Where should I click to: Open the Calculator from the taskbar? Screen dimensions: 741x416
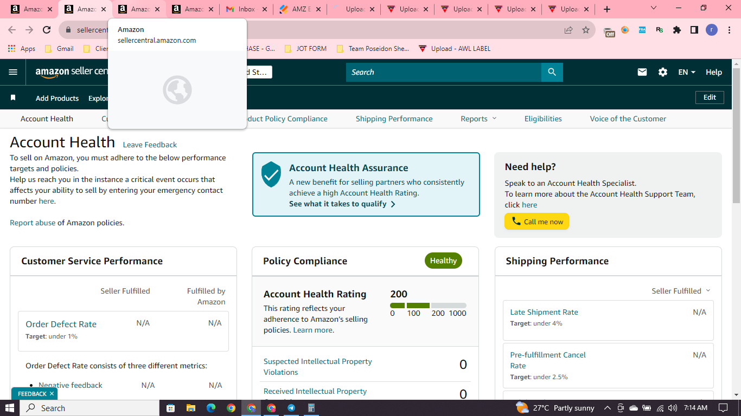(x=311, y=408)
